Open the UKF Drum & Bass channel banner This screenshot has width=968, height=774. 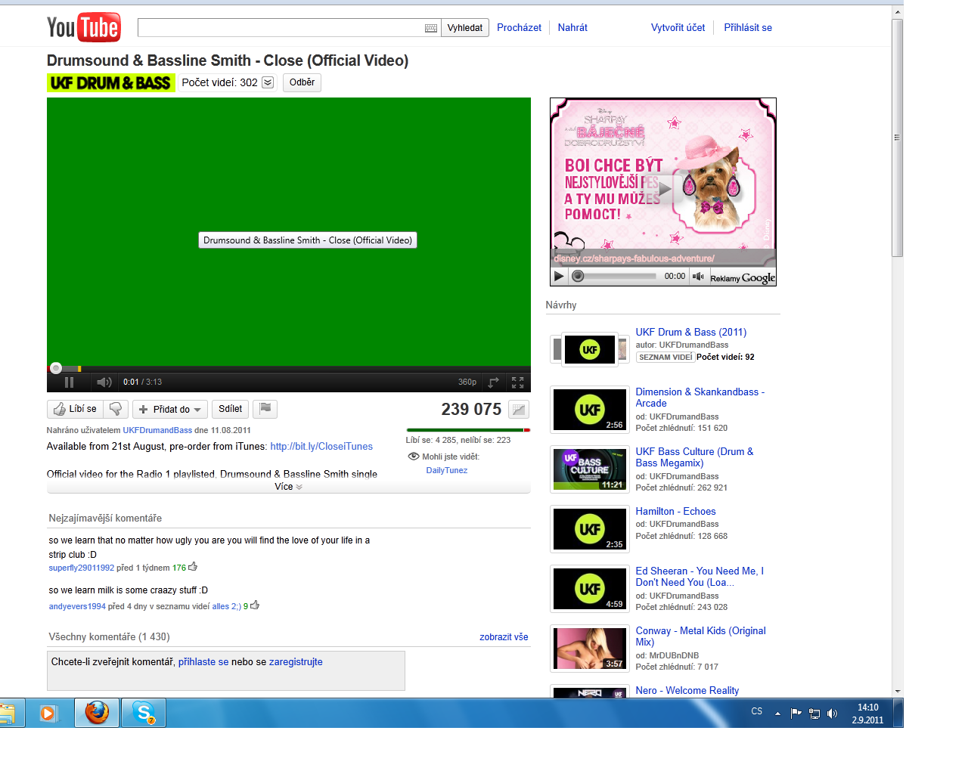(110, 83)
